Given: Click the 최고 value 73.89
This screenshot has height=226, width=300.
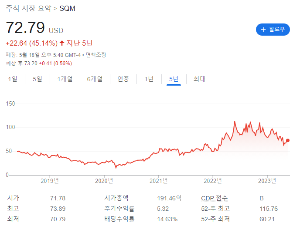Looking at the screenshot, I should click(x=58, y=209).
